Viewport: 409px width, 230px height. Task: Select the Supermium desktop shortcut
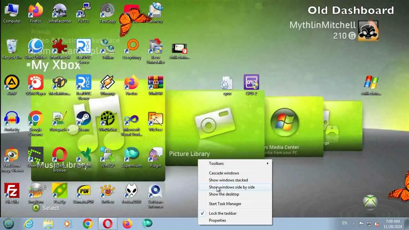pos(131,158)
